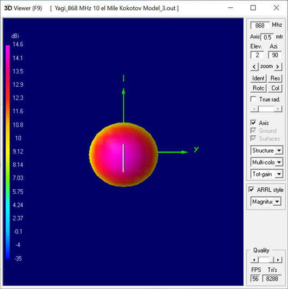Click right arrow of True rad. slider

pyautogui.click(x=278, y=109)
